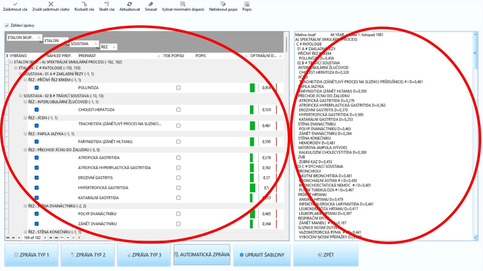This screenshot has width=483, height=271.
Task: Uncheck the POLLINÓZA selected checkbox
Action: click(37, 88)
